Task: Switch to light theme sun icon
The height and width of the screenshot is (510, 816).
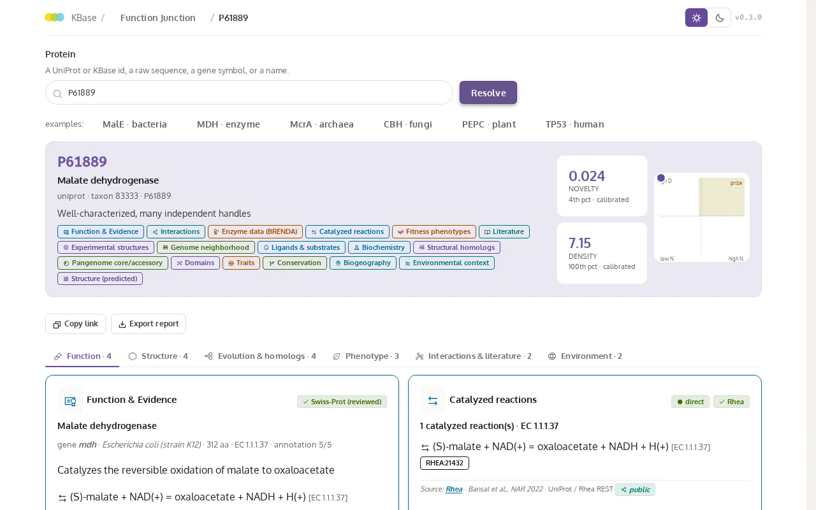Action: coord(696,18)
